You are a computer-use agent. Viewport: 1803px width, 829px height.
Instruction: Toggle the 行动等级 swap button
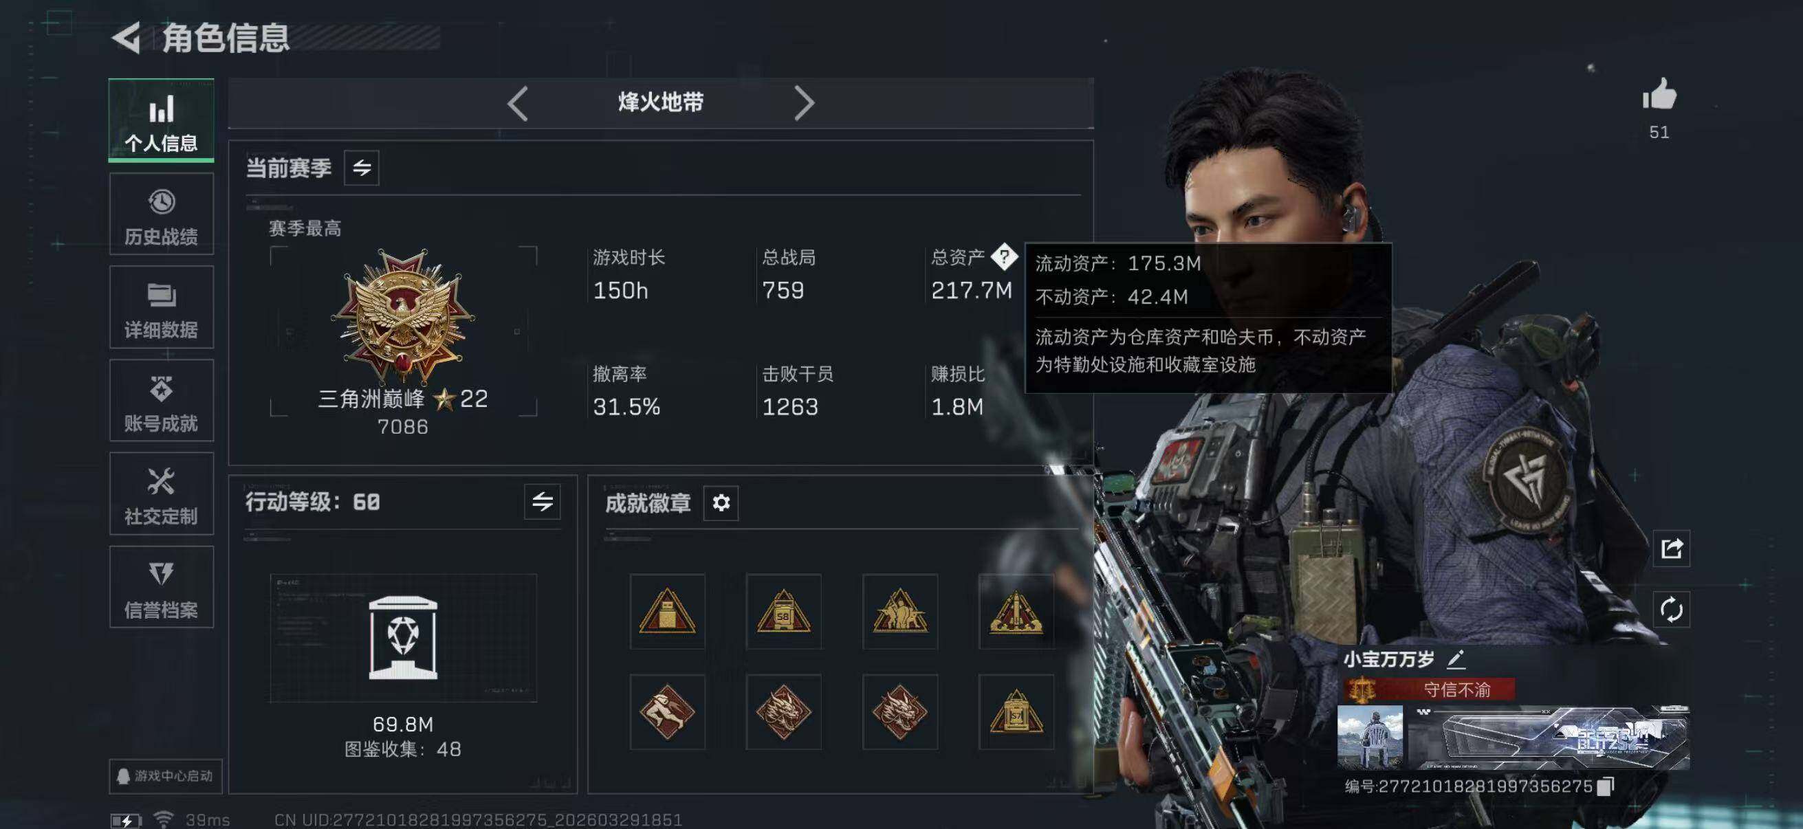coord(543,502)
